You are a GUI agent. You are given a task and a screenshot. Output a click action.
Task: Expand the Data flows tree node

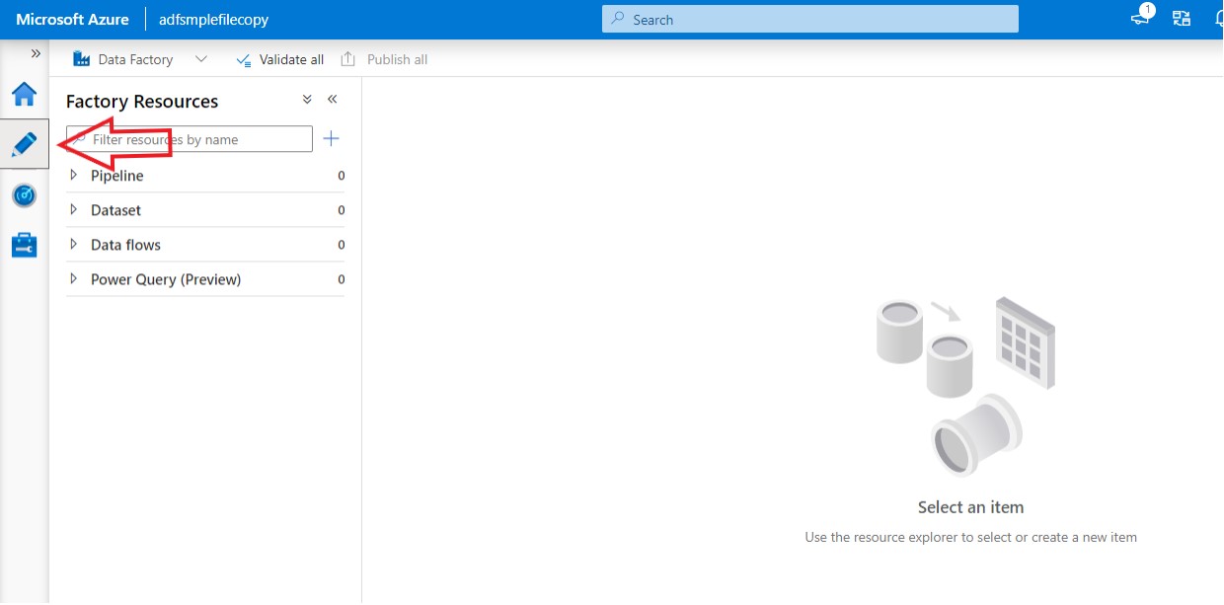[73, 244]
